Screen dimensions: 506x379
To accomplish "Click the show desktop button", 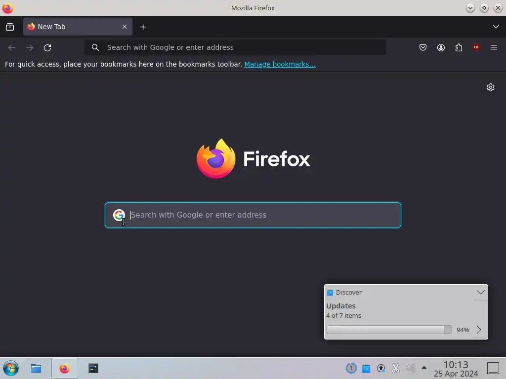I will 493,368.
